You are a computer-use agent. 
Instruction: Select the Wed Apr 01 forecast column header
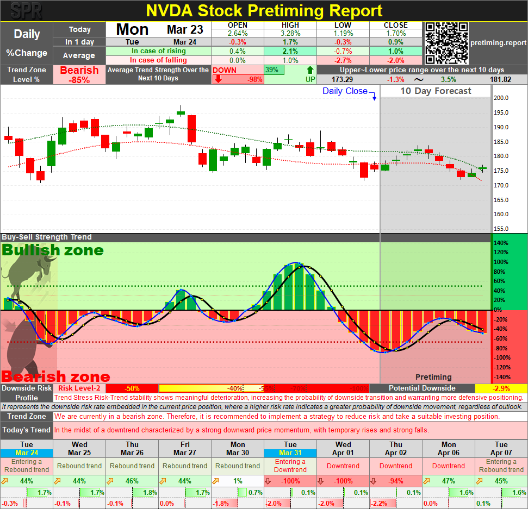coord(343,449)
